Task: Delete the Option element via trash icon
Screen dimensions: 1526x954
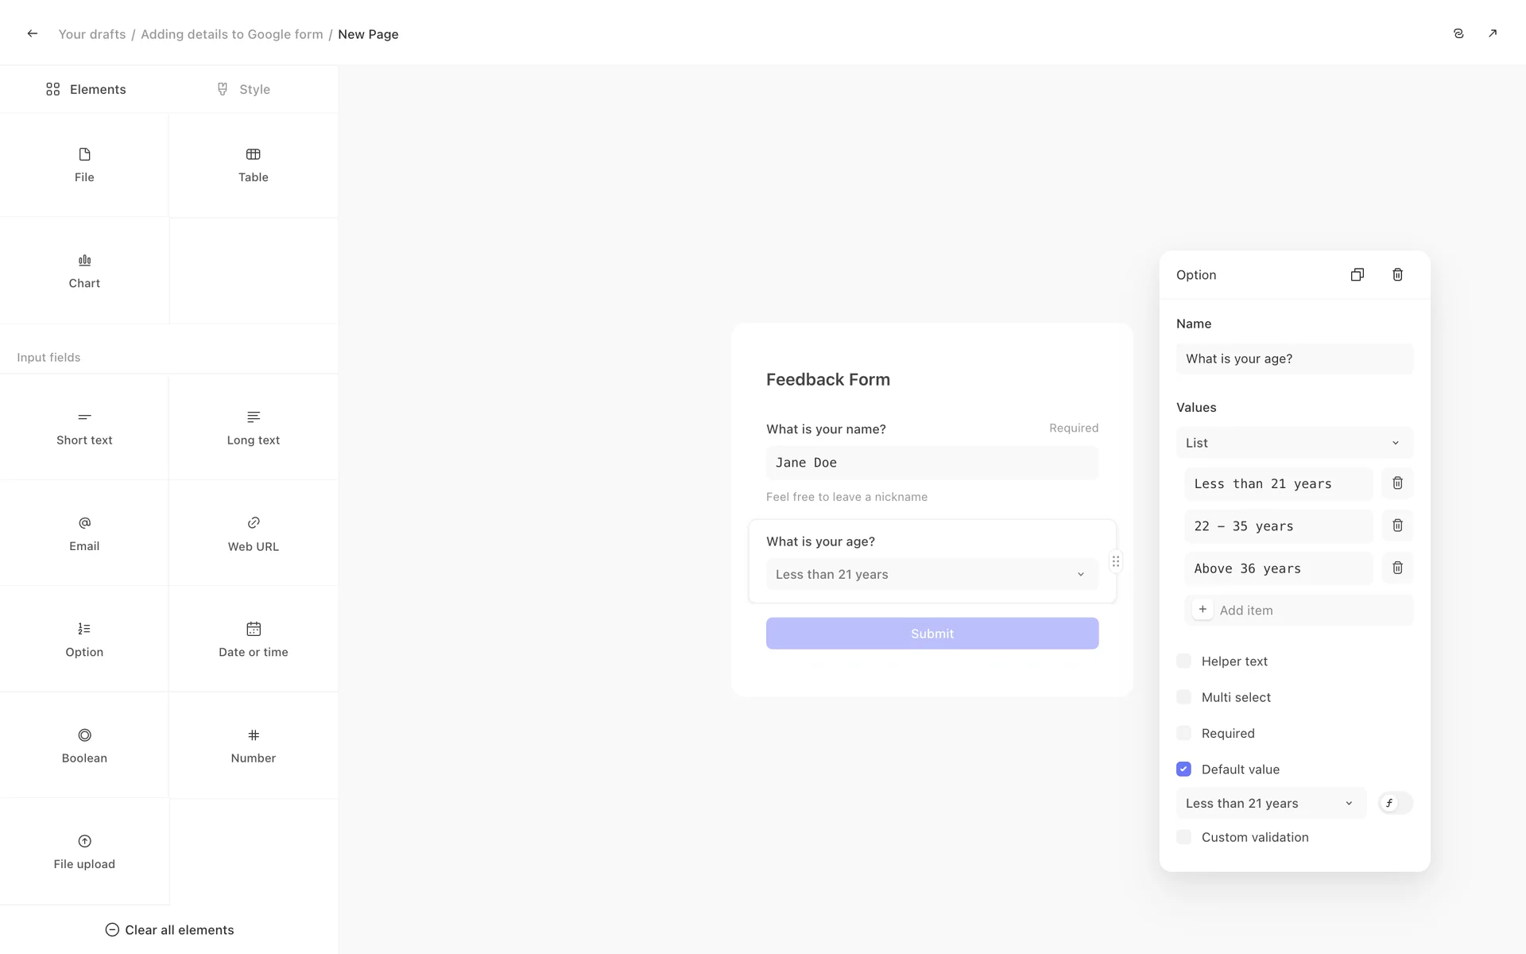Action: click(1397, 274)
